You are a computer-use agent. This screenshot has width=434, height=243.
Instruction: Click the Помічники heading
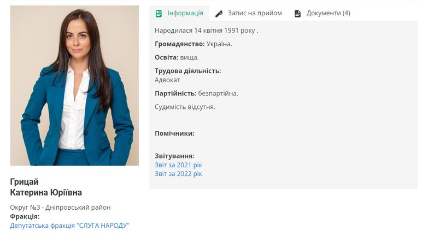point(175,133)
